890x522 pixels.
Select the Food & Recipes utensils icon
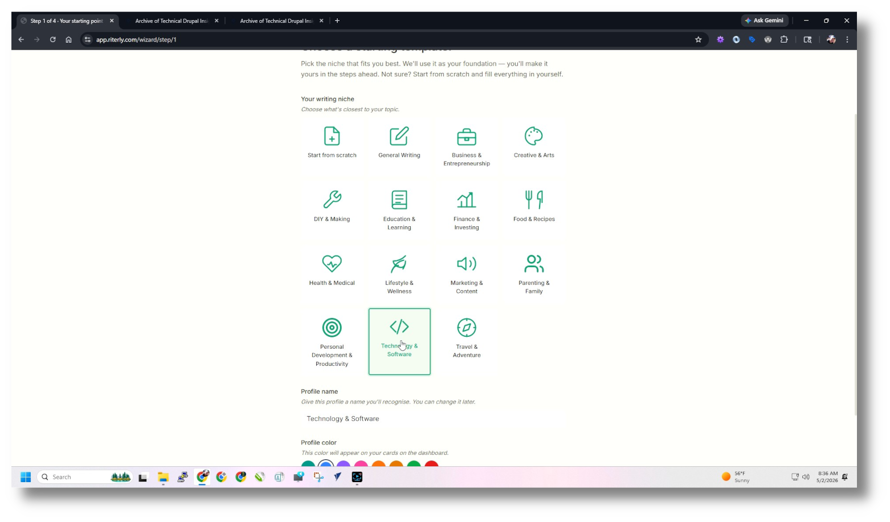[x=534, y=200]
